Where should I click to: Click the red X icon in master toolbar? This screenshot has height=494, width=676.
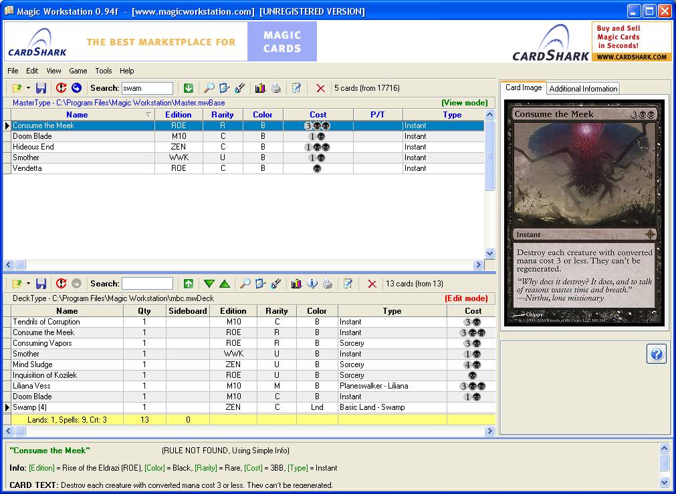tap(320, 88)
